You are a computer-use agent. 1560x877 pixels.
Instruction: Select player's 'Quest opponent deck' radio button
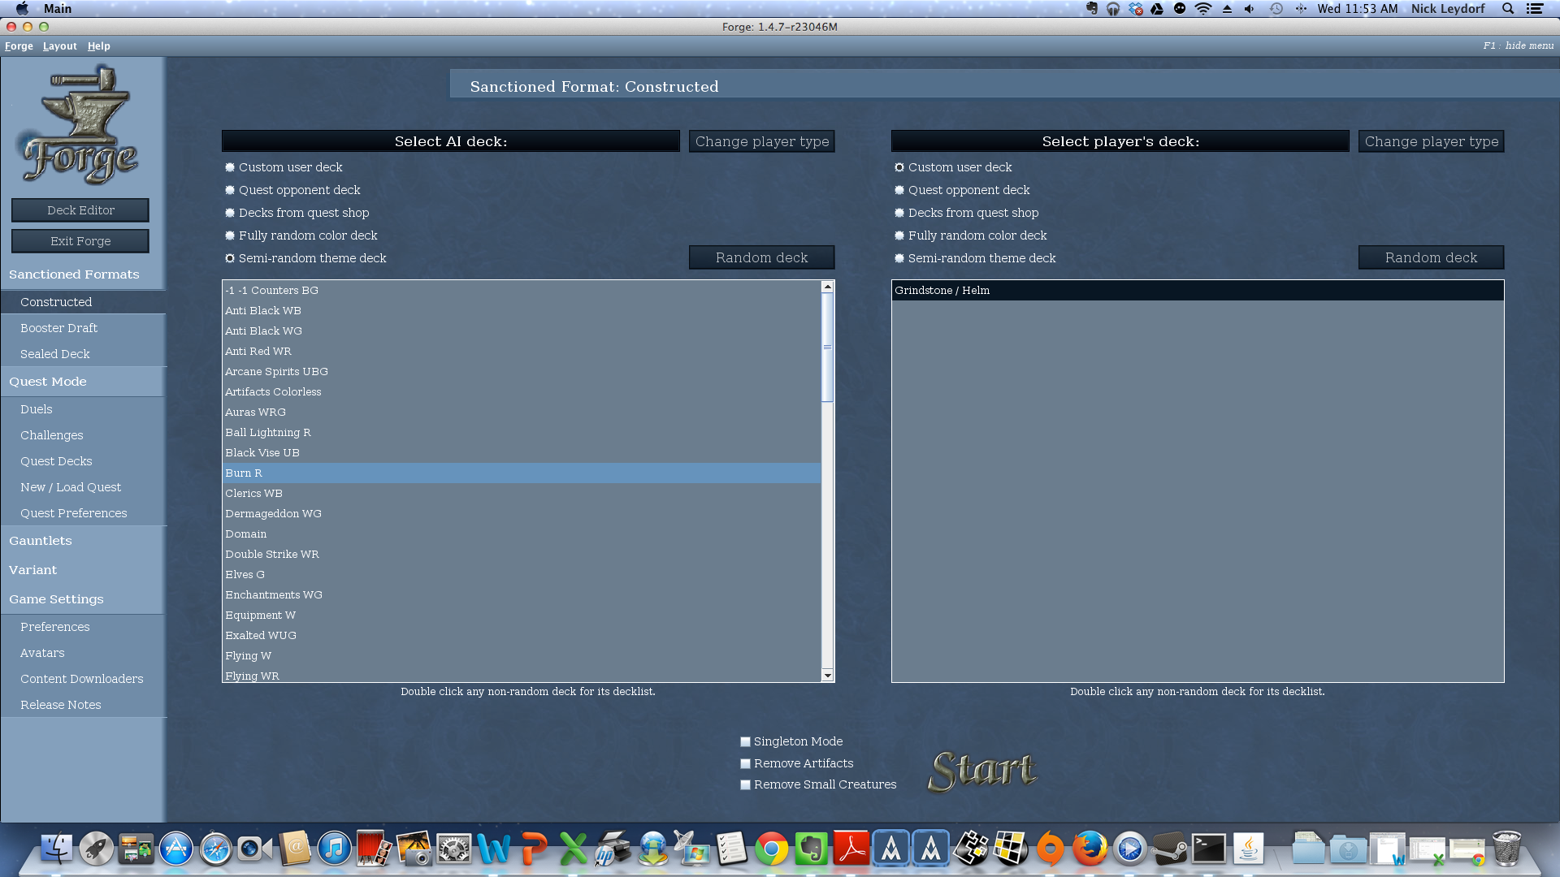point(899,190)
